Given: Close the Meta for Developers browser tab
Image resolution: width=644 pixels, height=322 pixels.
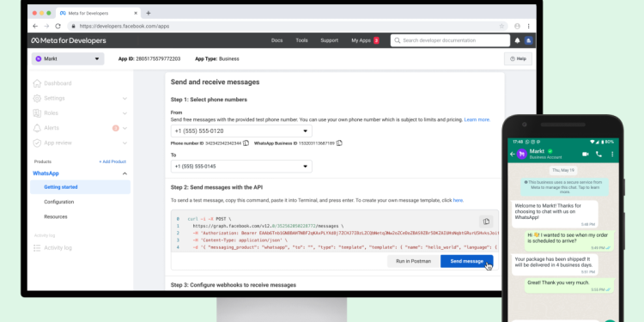Looking at the screenshot, I should tap(136, 13).
